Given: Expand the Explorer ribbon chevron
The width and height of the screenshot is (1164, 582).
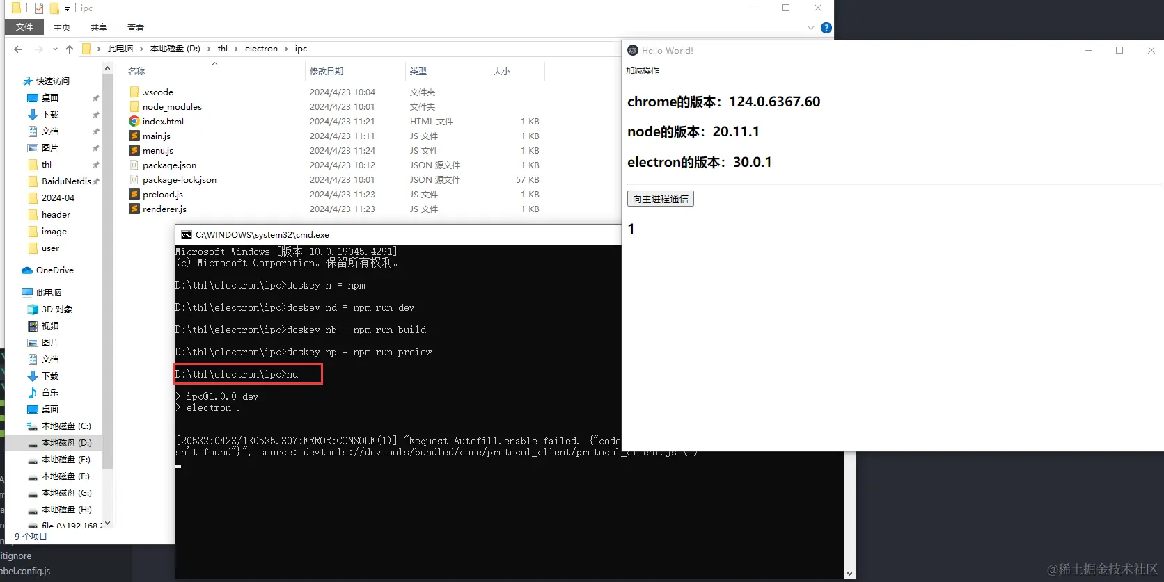Looking at the screenshot, I should tap(810, 28).
